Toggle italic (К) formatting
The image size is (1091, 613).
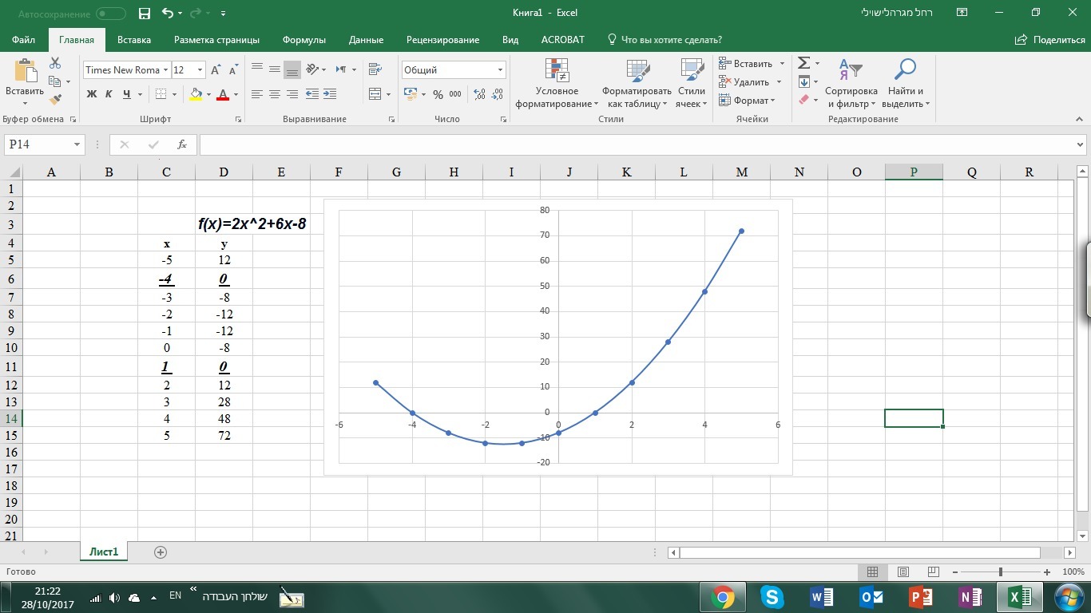tap(109, 94)
